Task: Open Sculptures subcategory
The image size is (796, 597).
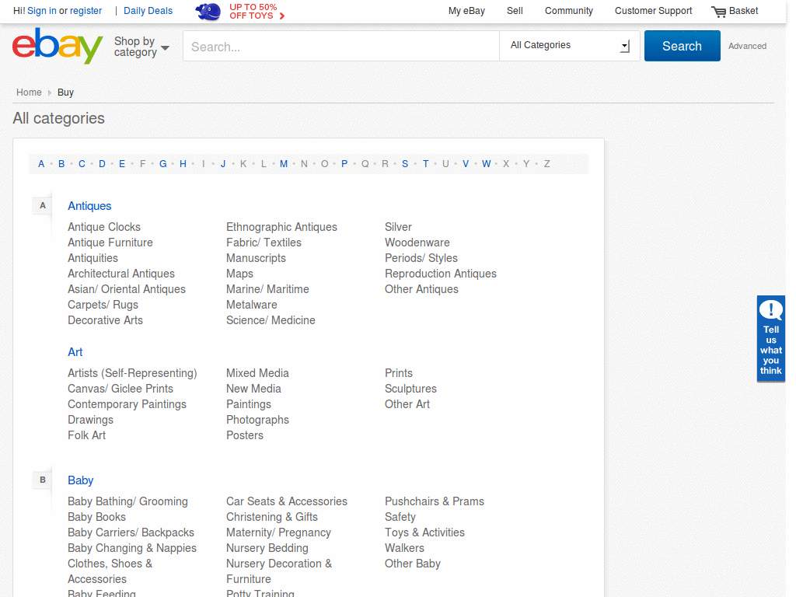Action: (410, 389)
